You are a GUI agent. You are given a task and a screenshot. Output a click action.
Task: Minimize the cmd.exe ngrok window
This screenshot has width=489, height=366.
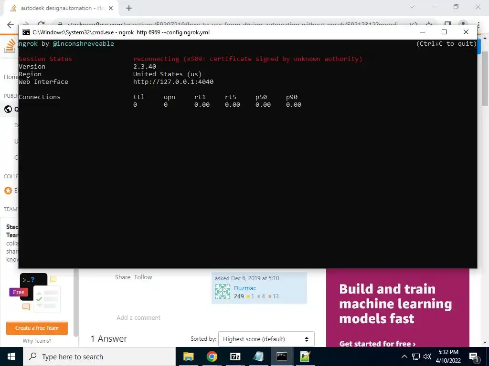(423, 32)
